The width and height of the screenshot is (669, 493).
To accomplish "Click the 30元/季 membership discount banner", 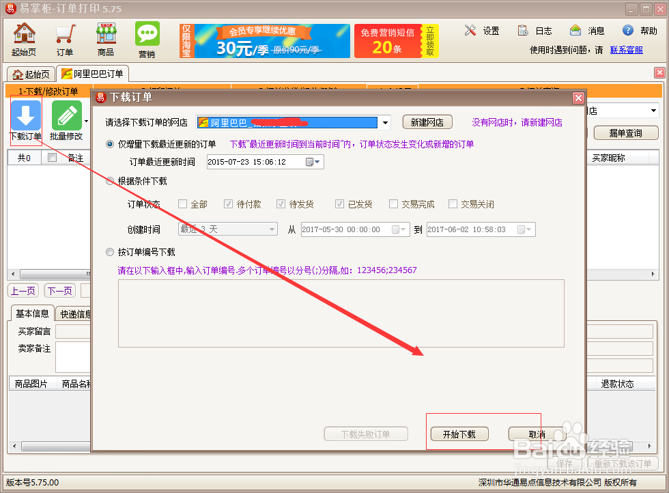I will [x=265, y=41].
